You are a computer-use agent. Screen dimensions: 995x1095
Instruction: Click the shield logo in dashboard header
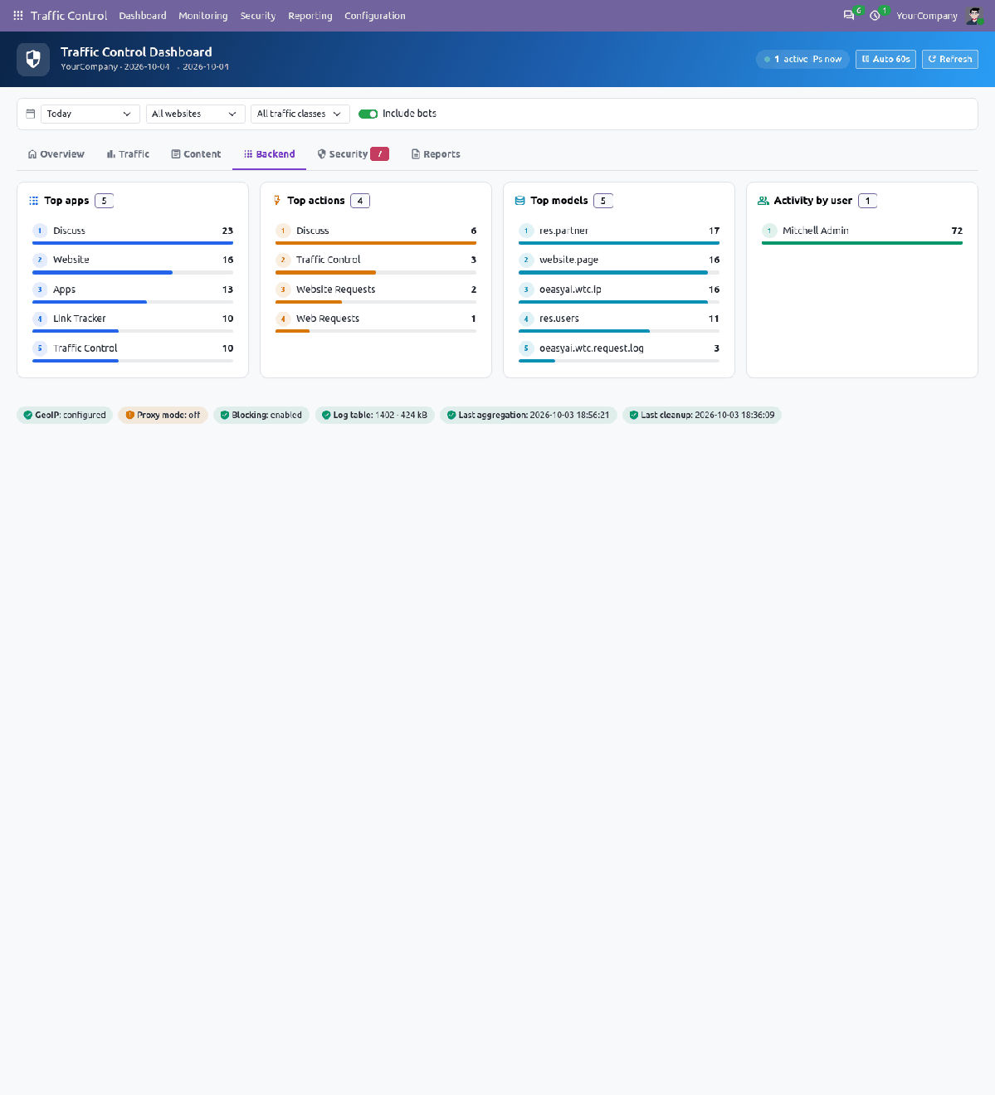tap(33, 59)
